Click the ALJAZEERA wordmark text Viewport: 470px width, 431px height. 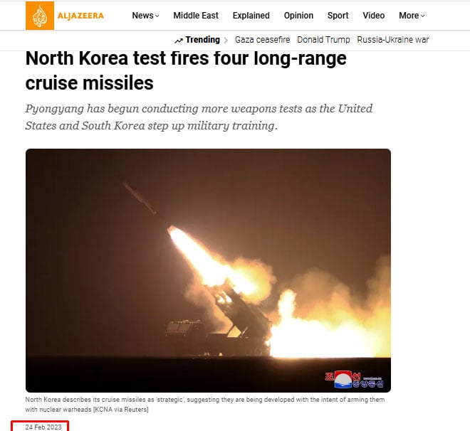click(80, 16)
